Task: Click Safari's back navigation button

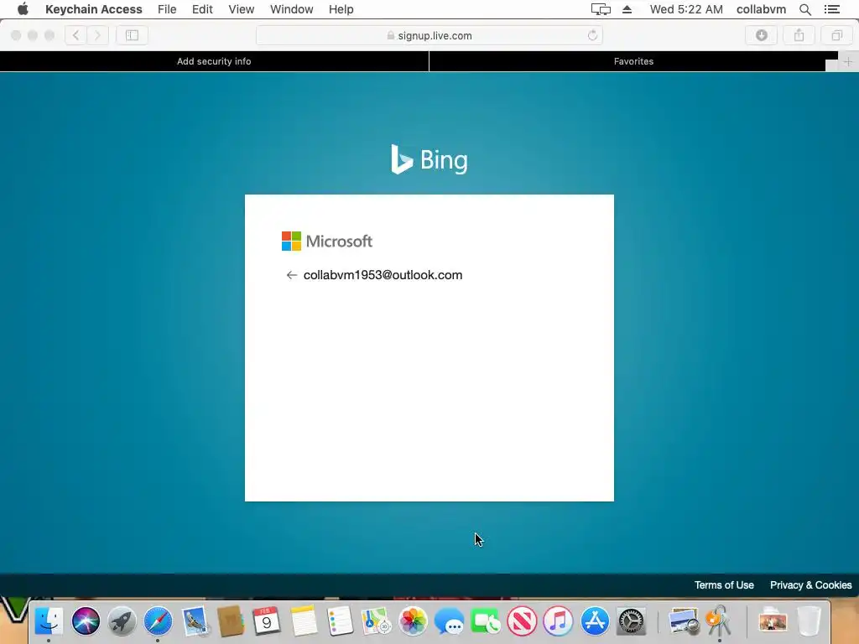Action: pyautogui.click(x=76, y=35)
